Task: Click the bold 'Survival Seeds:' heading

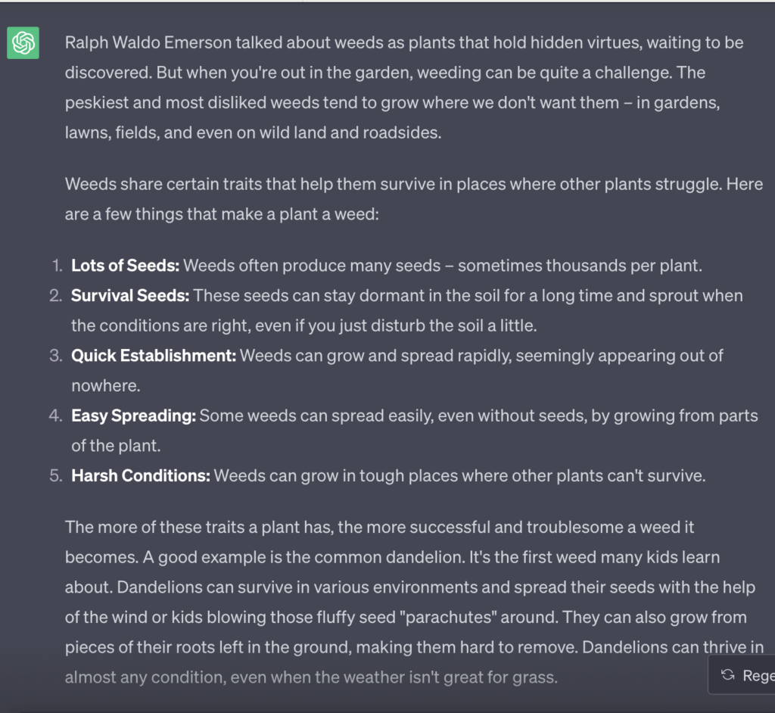Action: click(130, 296)
